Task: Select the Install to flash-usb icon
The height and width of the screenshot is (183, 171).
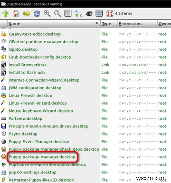Action: 3,72
